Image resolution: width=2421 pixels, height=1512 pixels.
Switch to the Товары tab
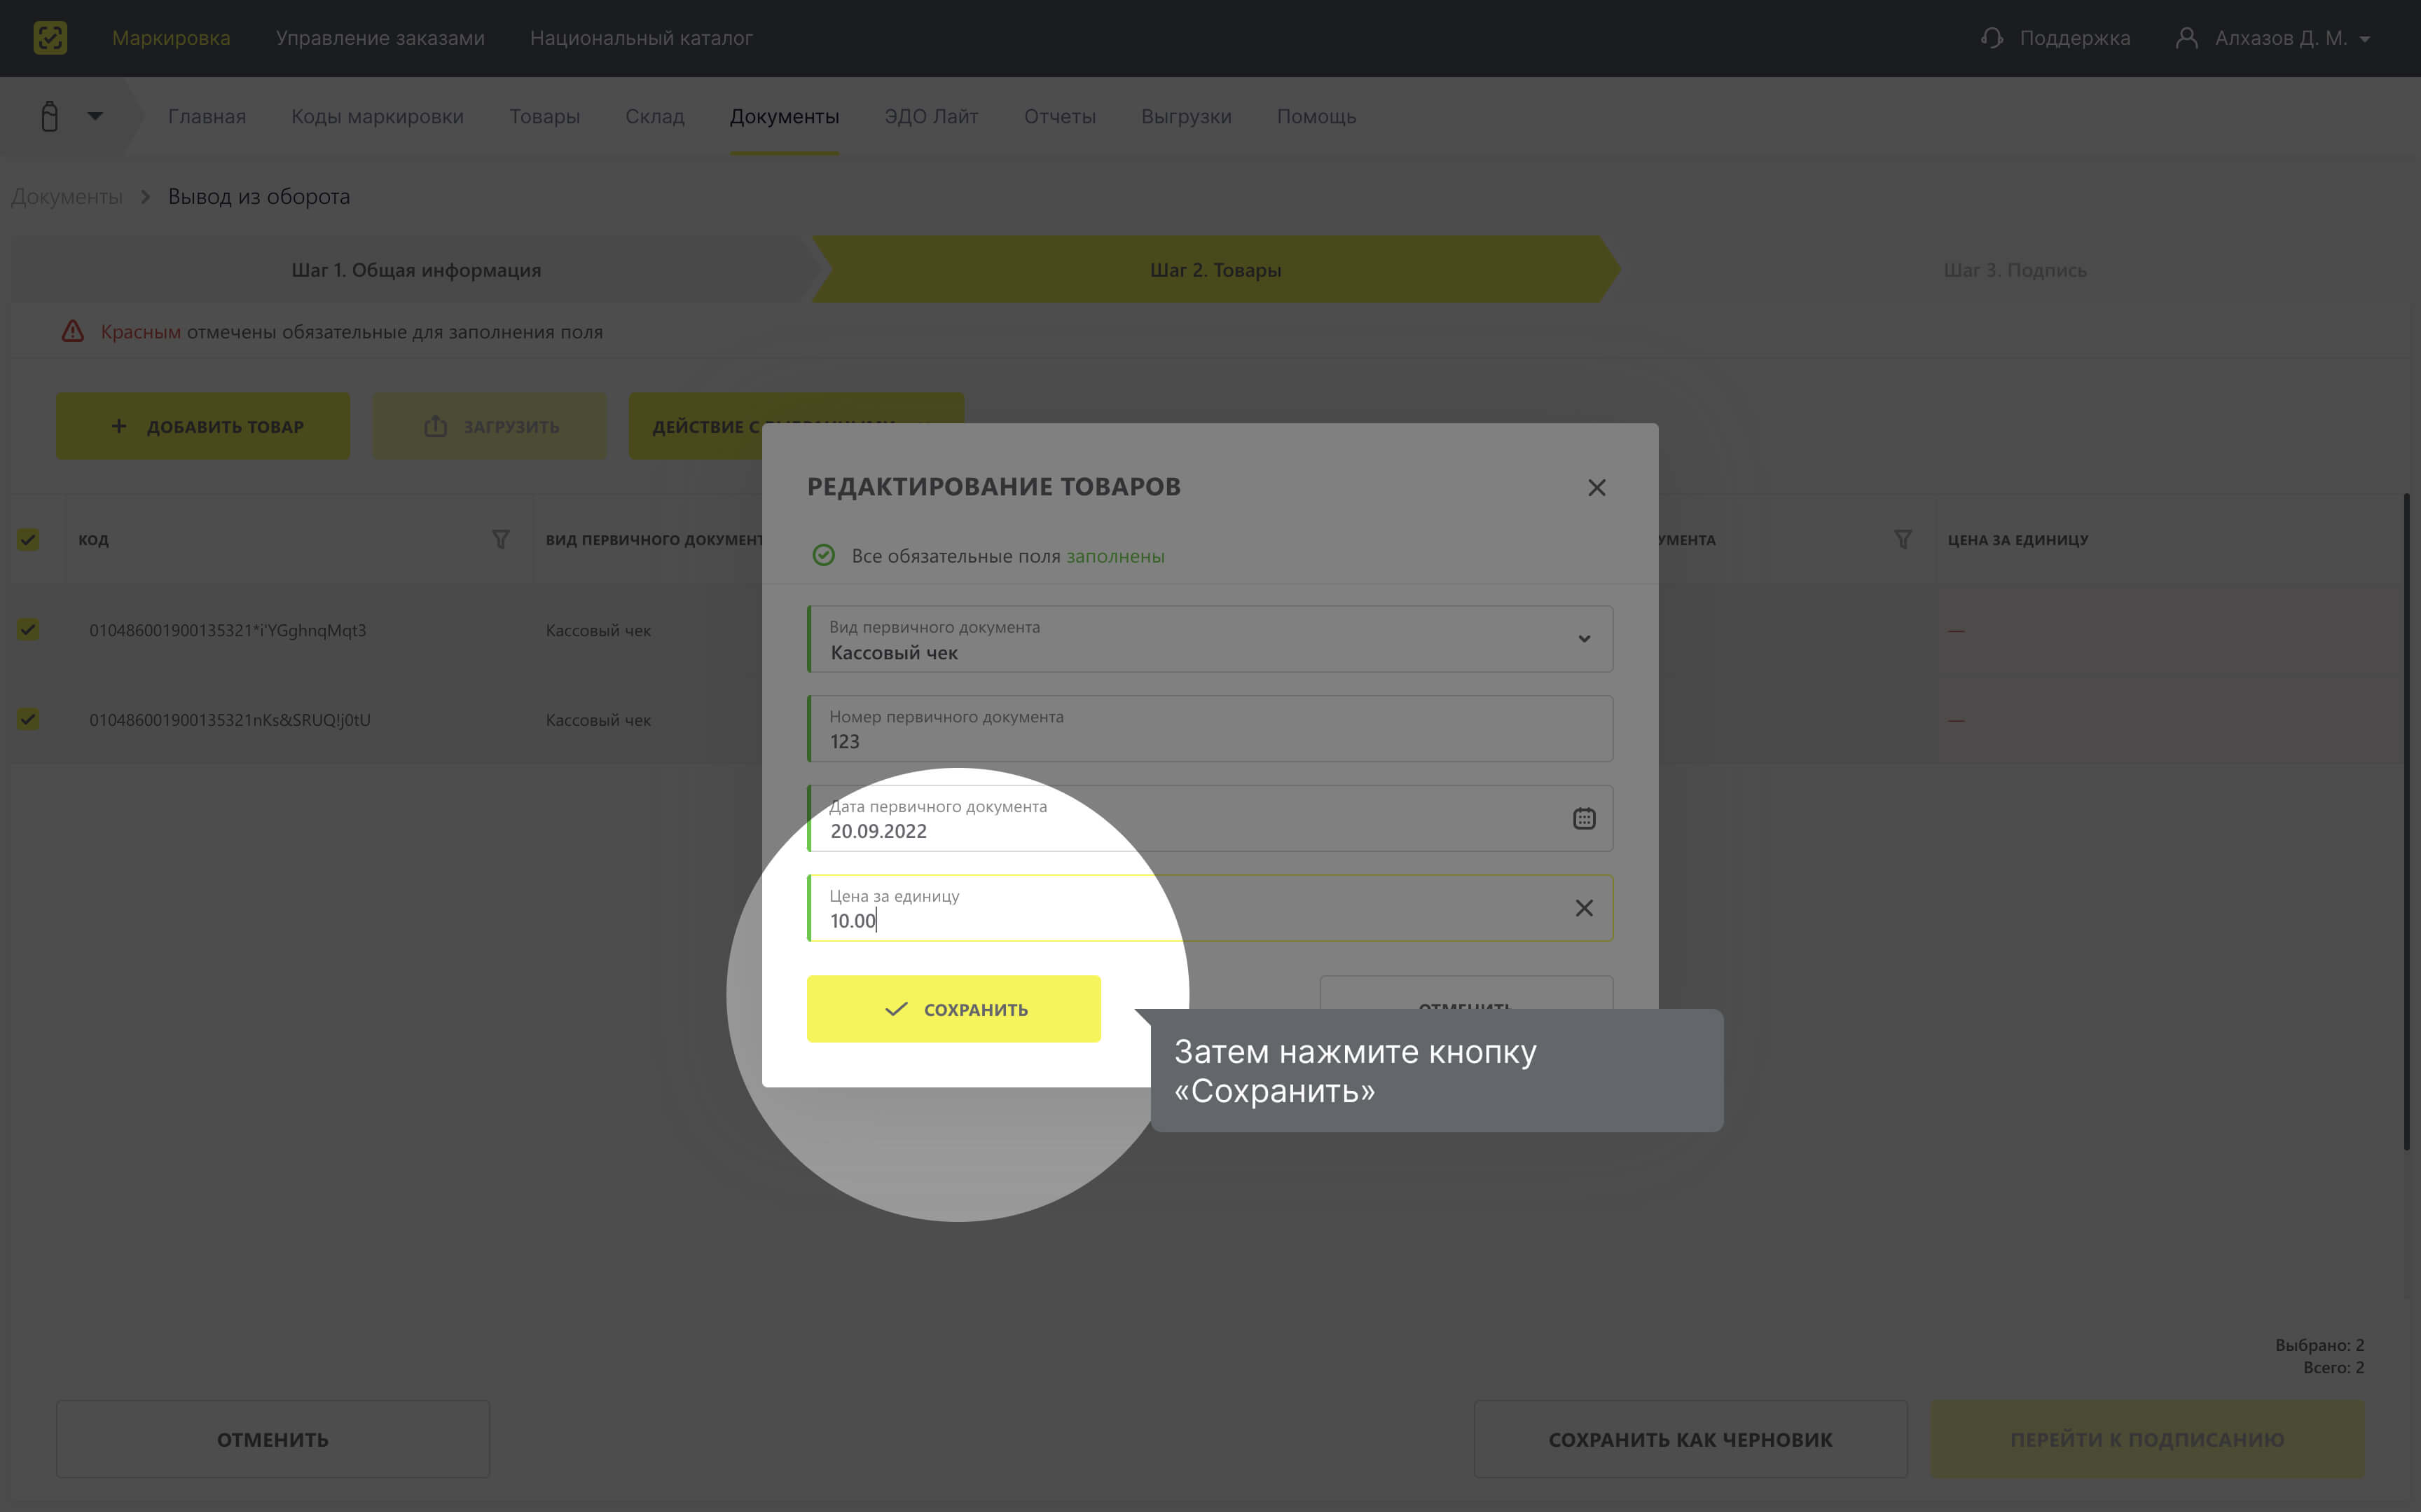click(545, 116)
